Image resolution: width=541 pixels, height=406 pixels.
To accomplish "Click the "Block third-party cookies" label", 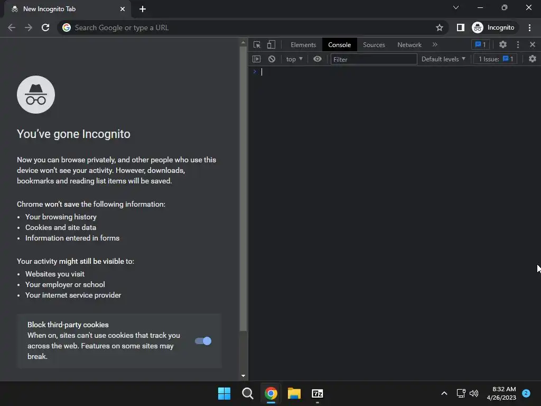I will [x=68, y=325].
